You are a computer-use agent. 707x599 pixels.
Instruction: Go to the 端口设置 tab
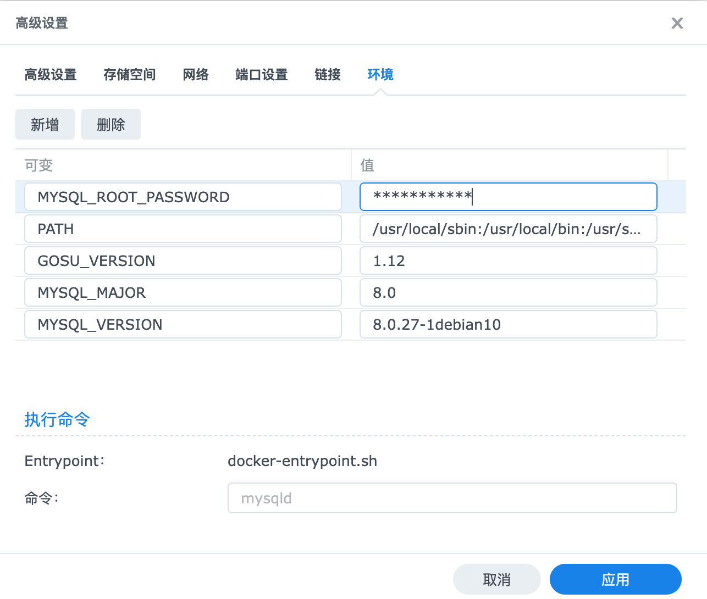[262, 75]
